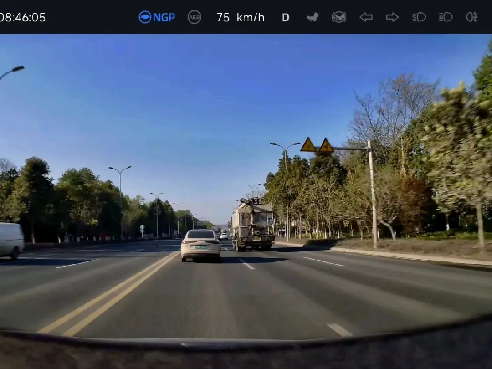Click the 75 km/h speed readout

[241, 17]
